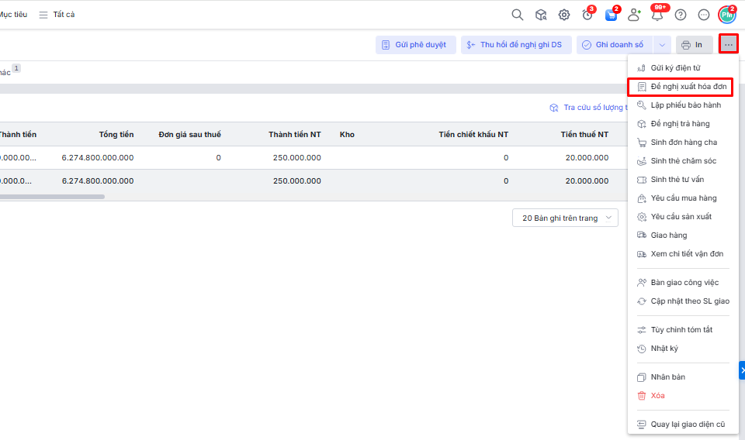This screenshot has height=440, width=745.
Task: Expand the Ghi doanh số dropdown arrow
Action: pos(661,45)
